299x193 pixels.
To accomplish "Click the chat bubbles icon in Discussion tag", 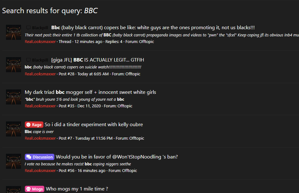I will click(x=29, y=157).
